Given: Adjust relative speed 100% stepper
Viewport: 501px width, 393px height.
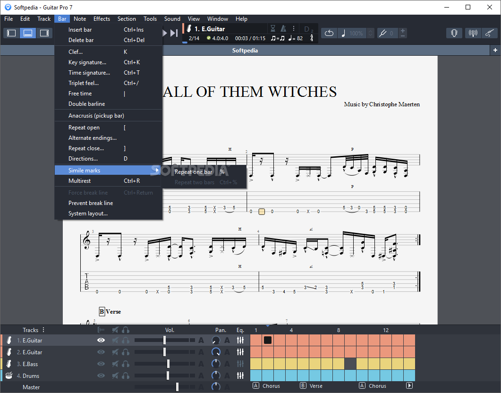Looking at the screenshot, I should tap(370, 33).
